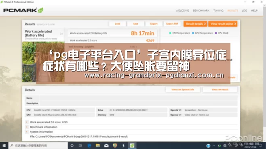Click View result online
The image size is (266, 149).
click(x=223, y=24)
